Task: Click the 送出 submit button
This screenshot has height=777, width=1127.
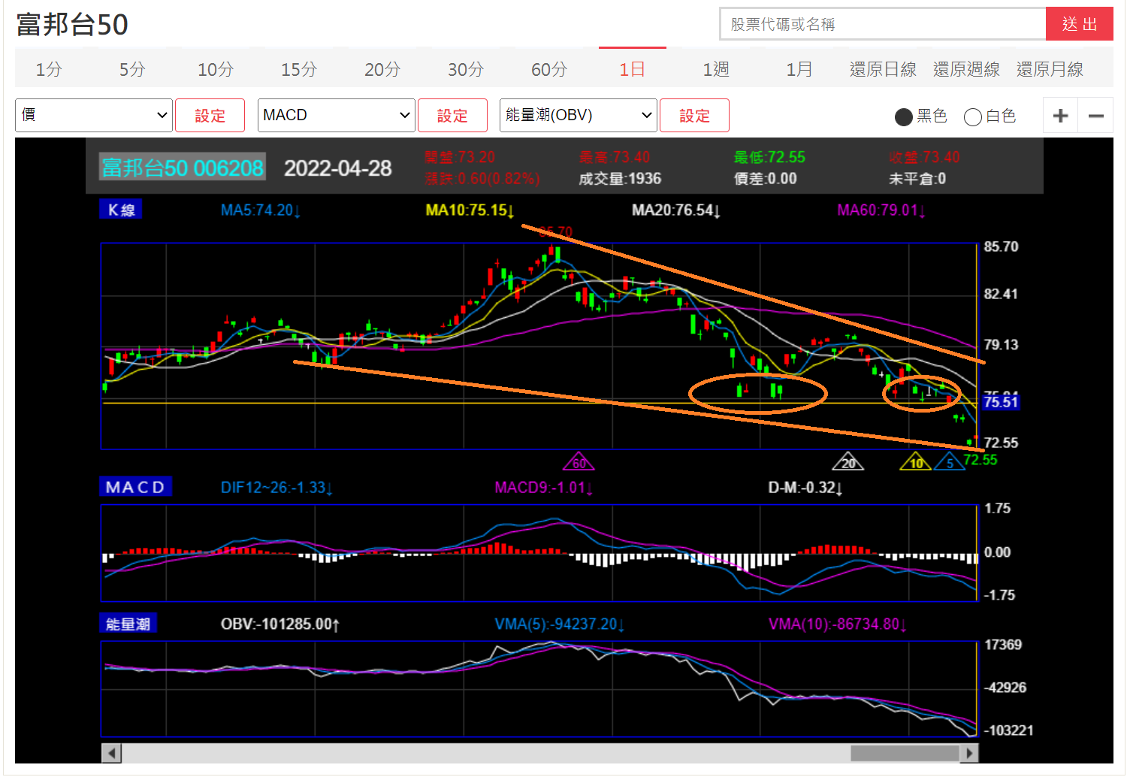Action: click(1080, 24)
